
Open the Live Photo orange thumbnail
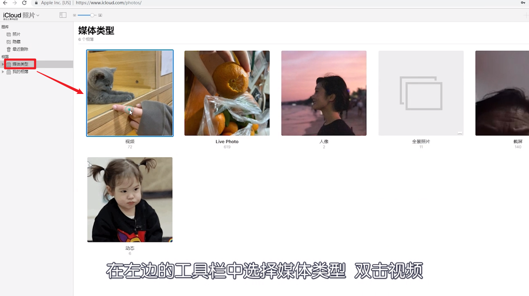(227, 93)
